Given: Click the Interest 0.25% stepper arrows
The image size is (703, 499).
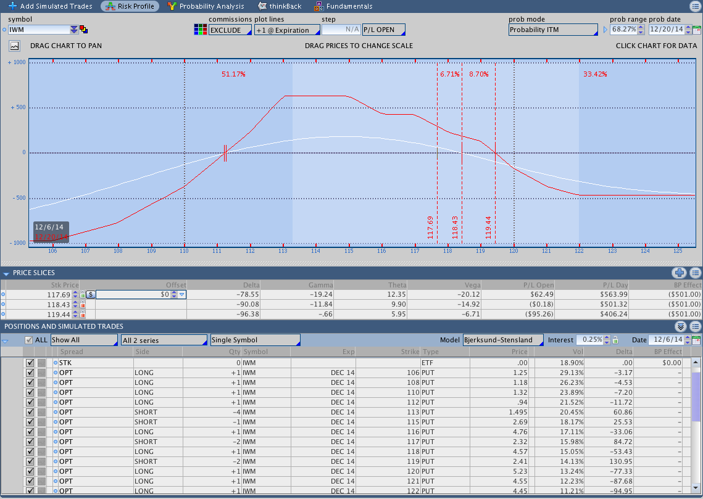Looking at the screenshot, I should click(607, 340).
